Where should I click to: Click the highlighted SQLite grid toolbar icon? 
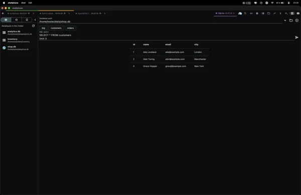[x=292, y=13]
